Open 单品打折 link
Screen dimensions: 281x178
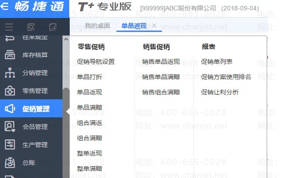coord(89,77)
